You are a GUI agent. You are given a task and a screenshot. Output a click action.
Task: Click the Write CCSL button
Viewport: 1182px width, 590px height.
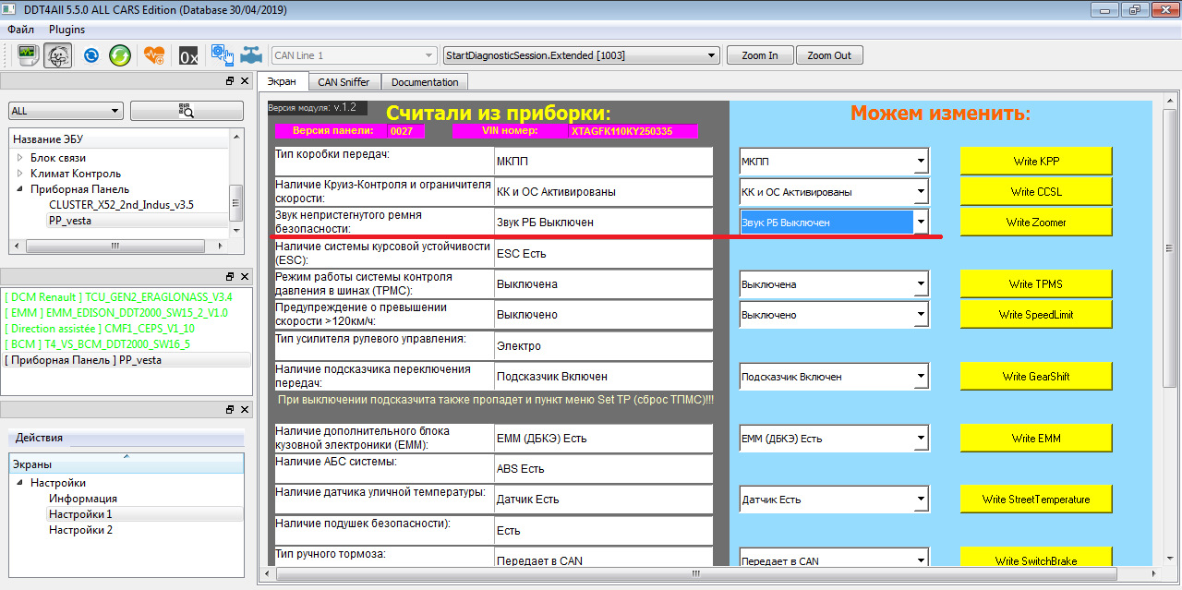coord(1036,191)
